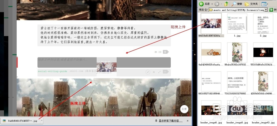Open the forward history dropdown arrow
This screenshot has height=126, width=277.
click(x=221, y=4)
